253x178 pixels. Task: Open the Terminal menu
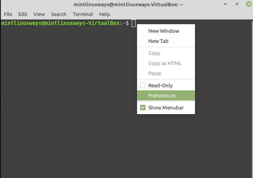(83, 14)
